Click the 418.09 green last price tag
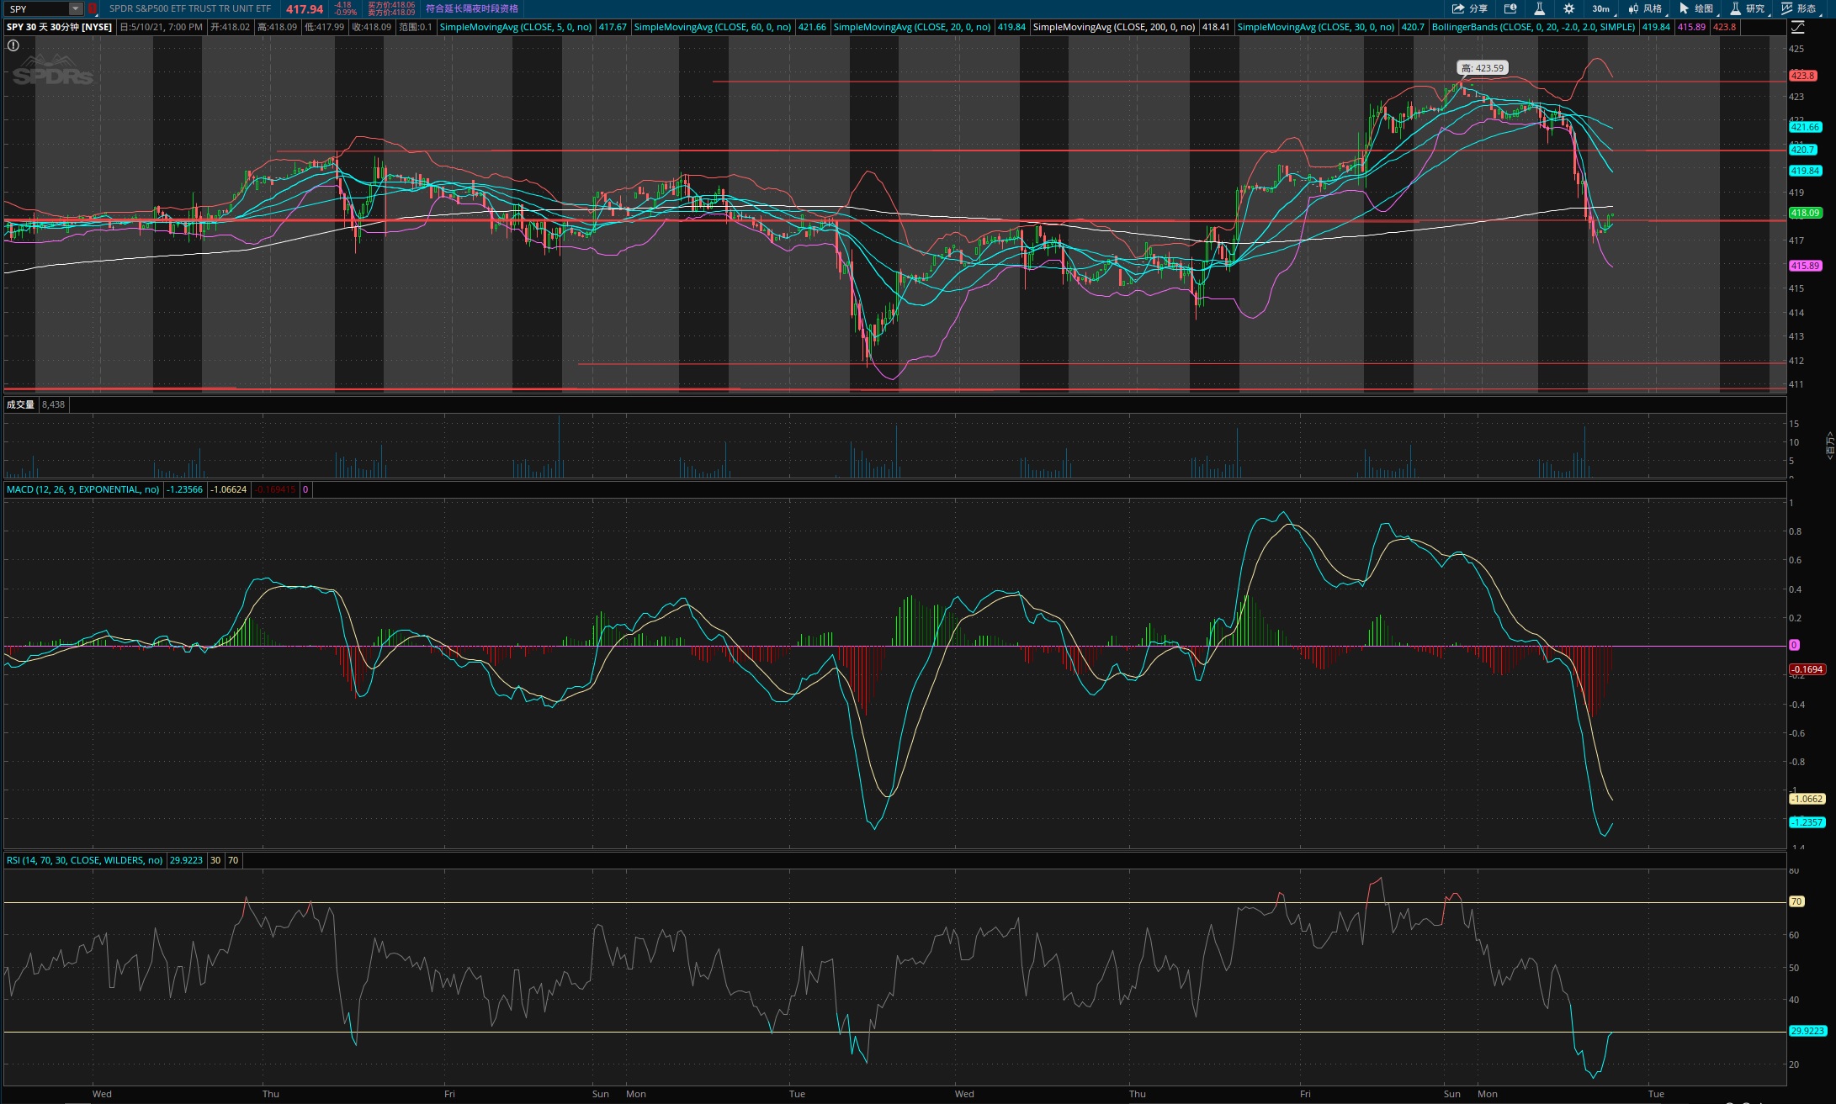The image size is (1836, 1104). (x=1805, y=213)
